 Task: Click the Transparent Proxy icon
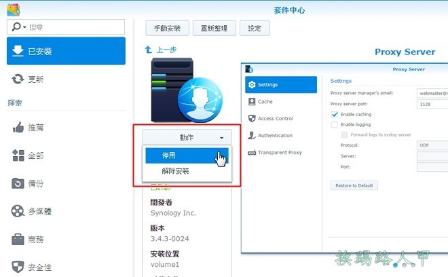[252, 153]
